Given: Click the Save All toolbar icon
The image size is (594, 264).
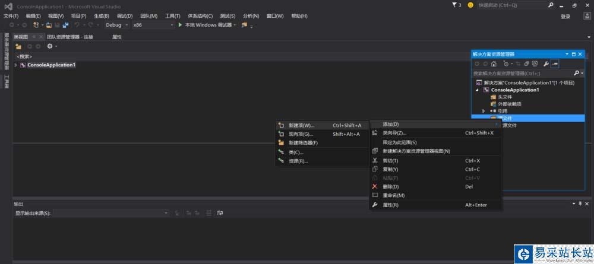Looking at the screenshot, I should pyautogui.click(x=64, y=25).
